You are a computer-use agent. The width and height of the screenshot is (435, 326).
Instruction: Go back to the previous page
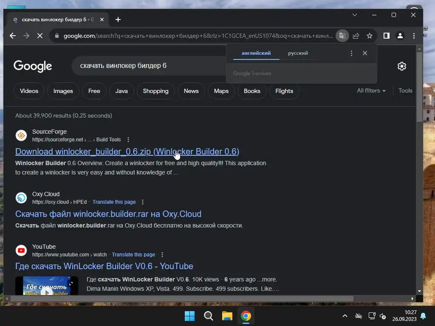pos(12,36)
